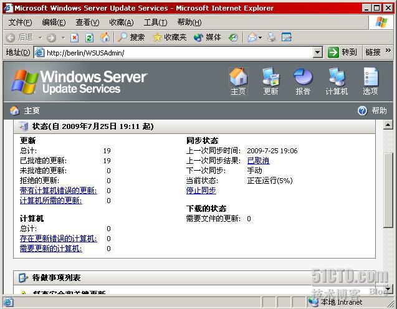Expand the Links toolbar chevron
Viewport: 397px width, 309px height.
388,50
